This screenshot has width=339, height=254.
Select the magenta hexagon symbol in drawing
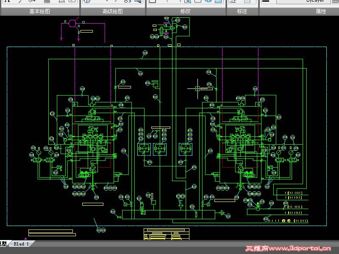72,23
